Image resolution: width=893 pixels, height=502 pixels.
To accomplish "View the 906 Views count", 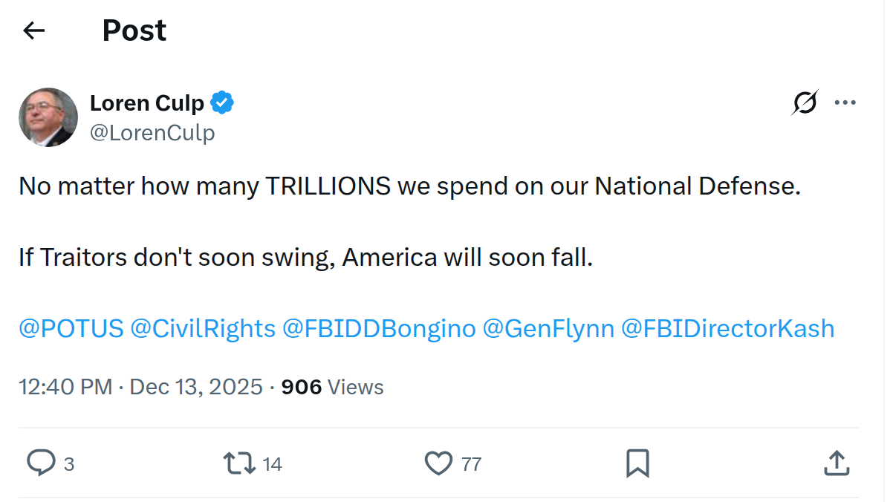I will tap(332, 387).
